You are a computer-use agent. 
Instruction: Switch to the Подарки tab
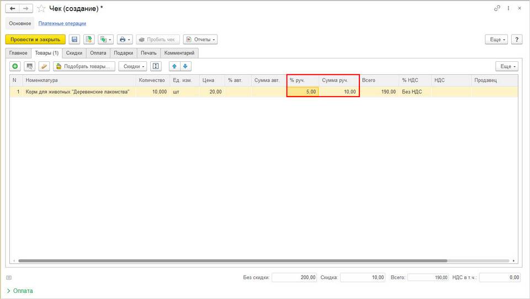123,53
